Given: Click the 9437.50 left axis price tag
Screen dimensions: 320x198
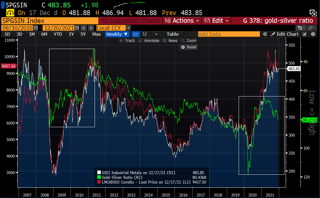Looking at the screenshot, I should pos(9,66).
